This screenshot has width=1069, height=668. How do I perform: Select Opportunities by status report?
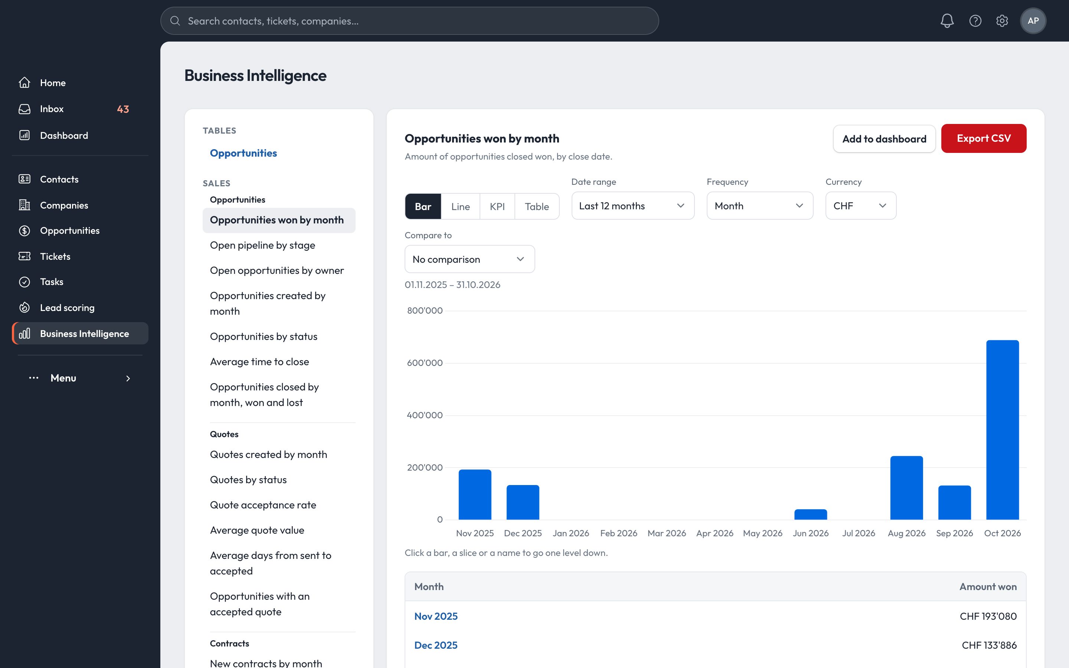(x=279, y=337)
